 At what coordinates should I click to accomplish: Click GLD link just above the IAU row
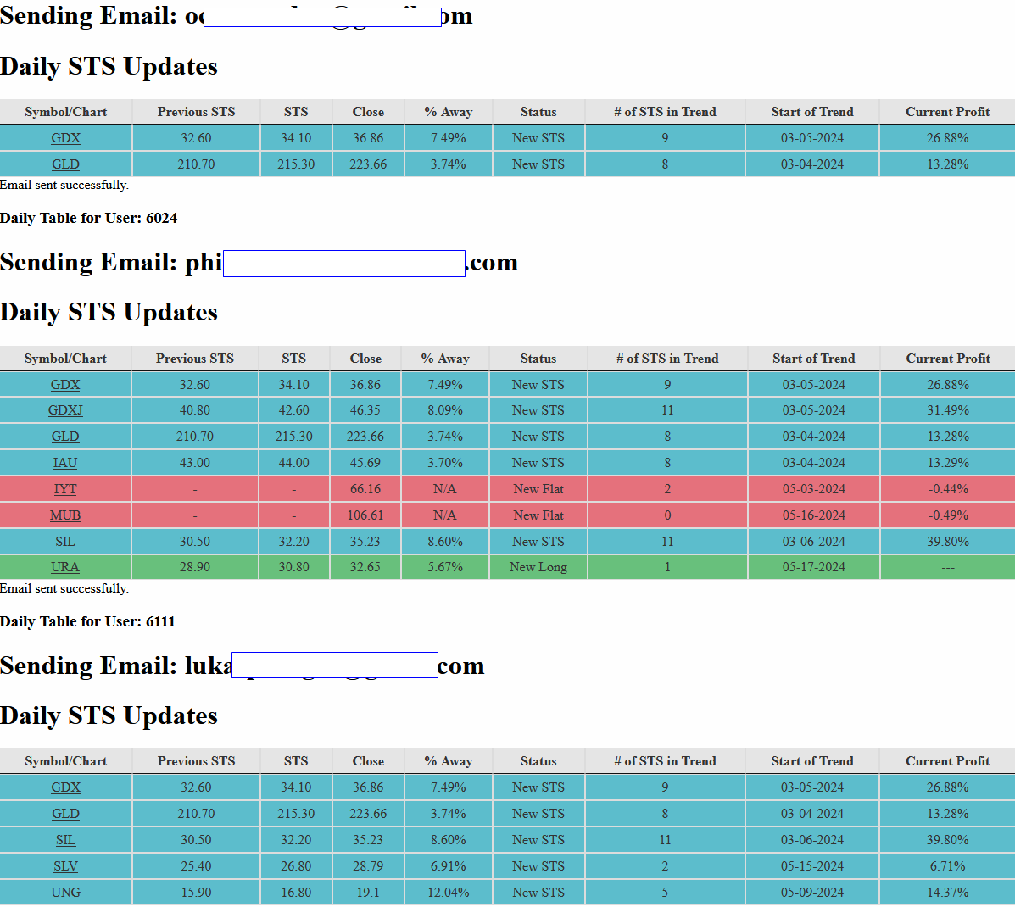(x=65, y=437)
